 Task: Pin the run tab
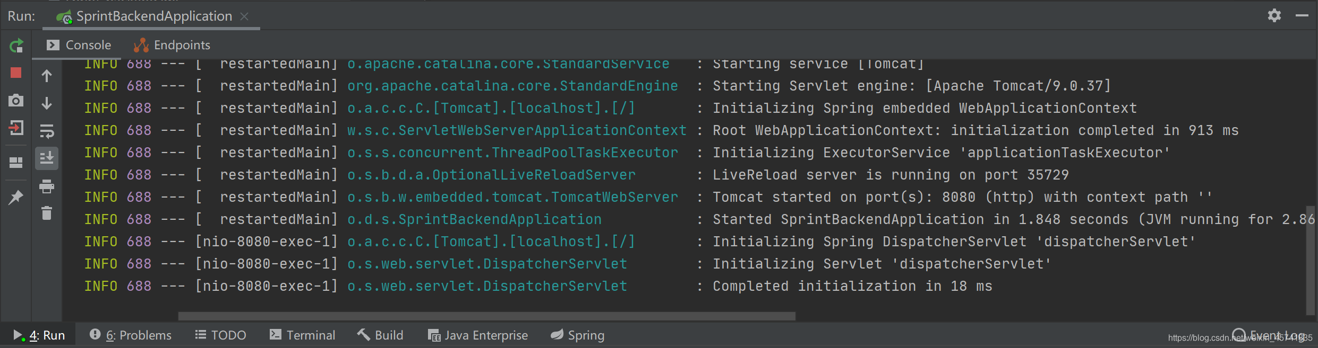(x=16, y=198)
